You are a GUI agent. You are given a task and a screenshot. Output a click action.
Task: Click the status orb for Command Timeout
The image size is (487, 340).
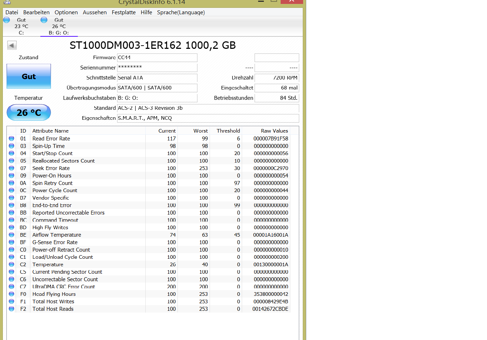(x=11, y=220)
